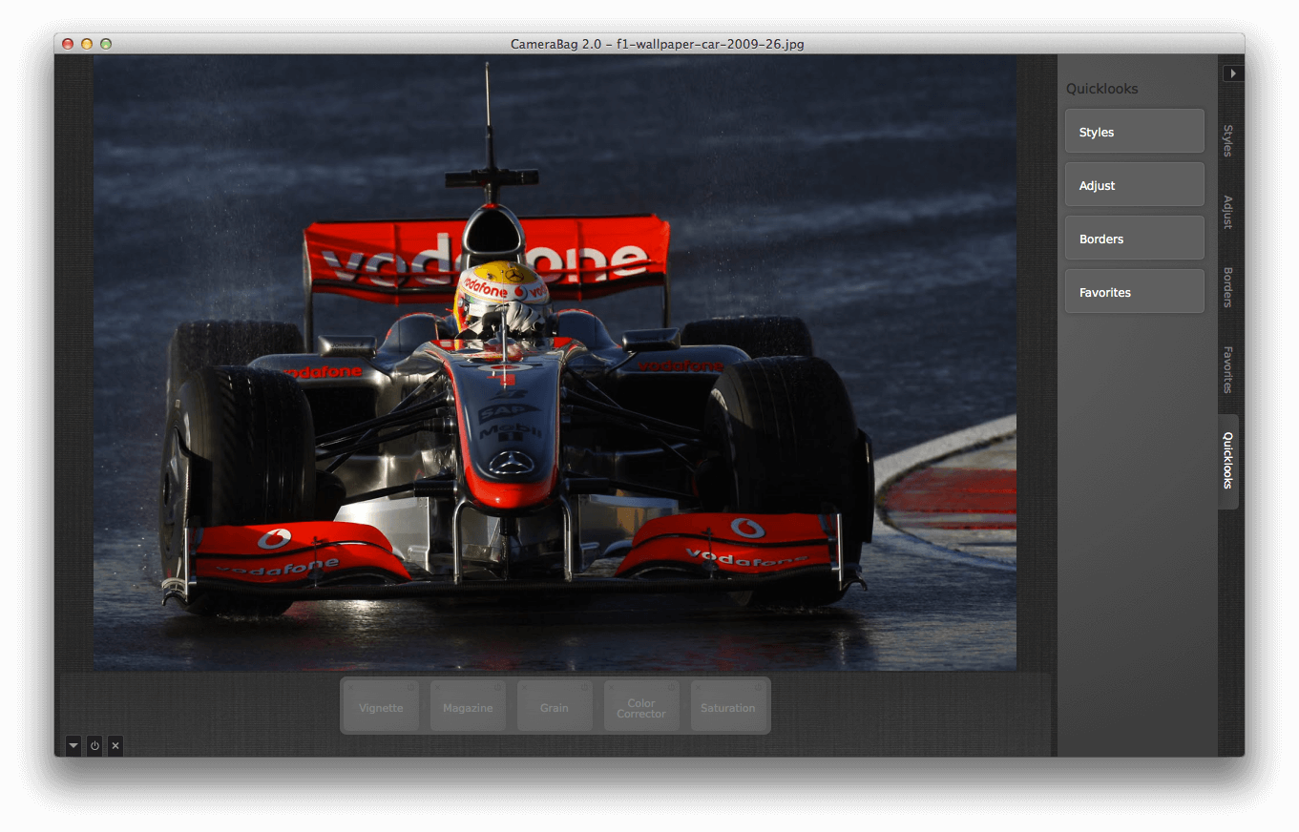Open the Favorites quicklook button

[1135, 292]
